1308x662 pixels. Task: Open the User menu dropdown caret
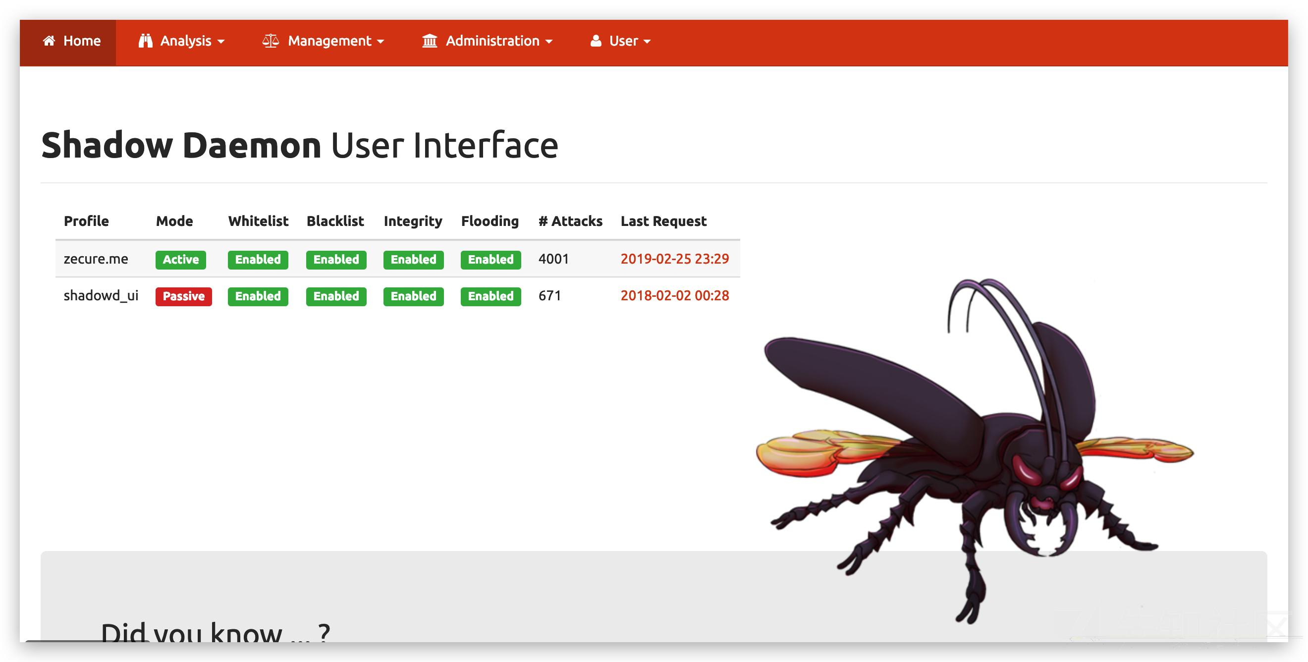(647, 42)
